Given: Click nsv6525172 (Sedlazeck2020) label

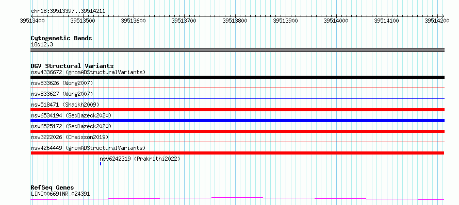Looking at the screenshot, I should (71, 126).
